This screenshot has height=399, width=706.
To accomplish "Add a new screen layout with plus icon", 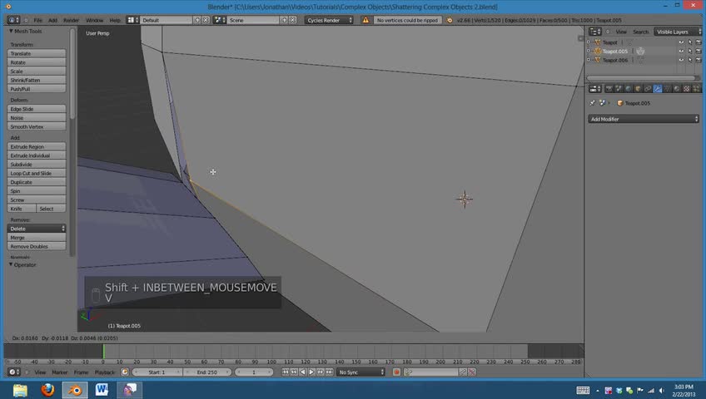I will click(x=197, y=20).
